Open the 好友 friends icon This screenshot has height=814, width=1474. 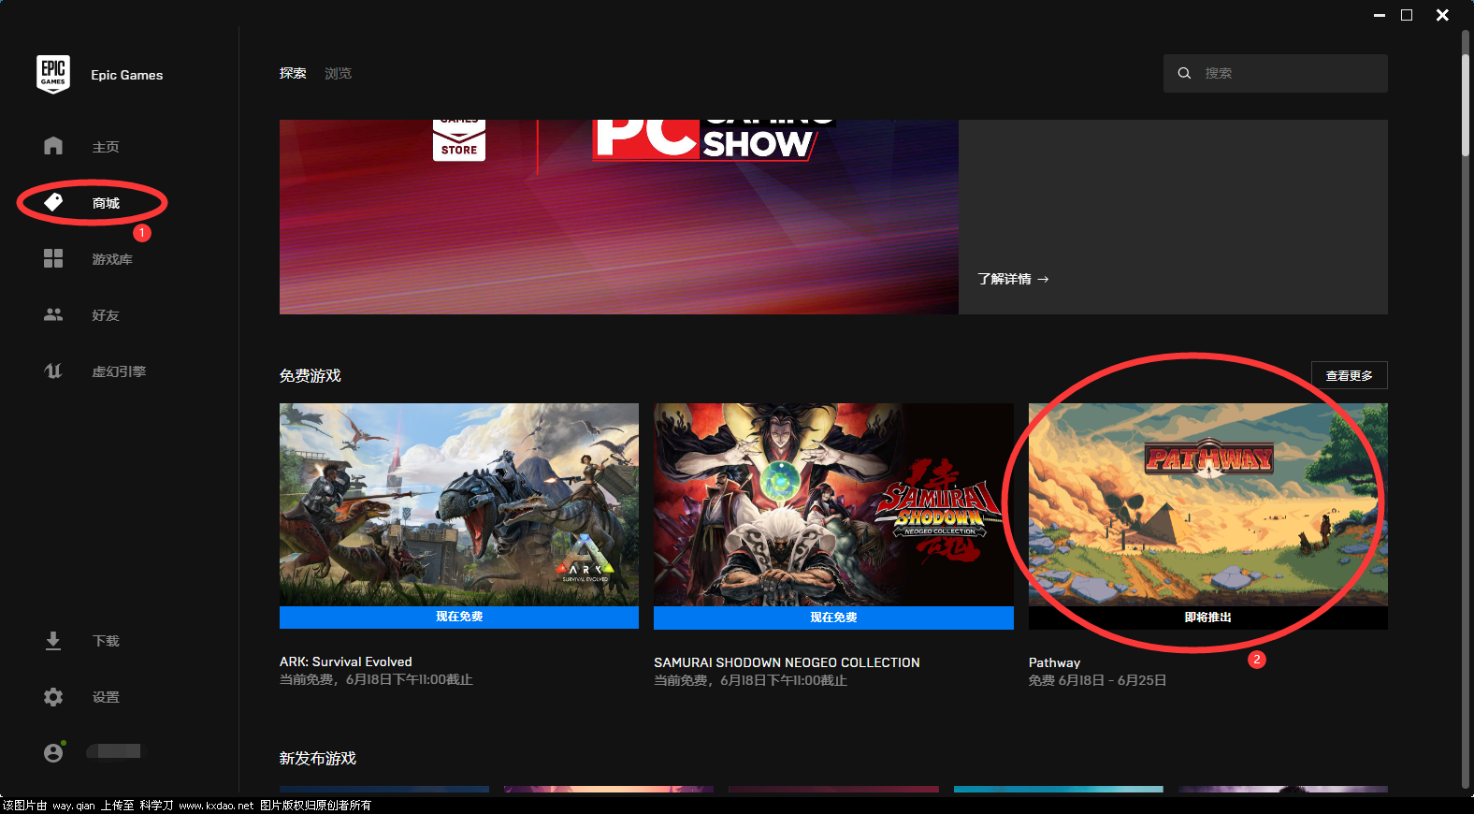(53, 314)
